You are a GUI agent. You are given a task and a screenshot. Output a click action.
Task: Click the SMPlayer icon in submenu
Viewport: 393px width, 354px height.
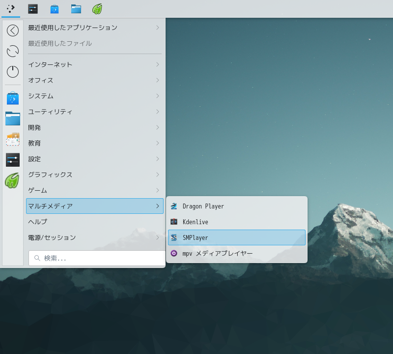(x=174, y=237)
